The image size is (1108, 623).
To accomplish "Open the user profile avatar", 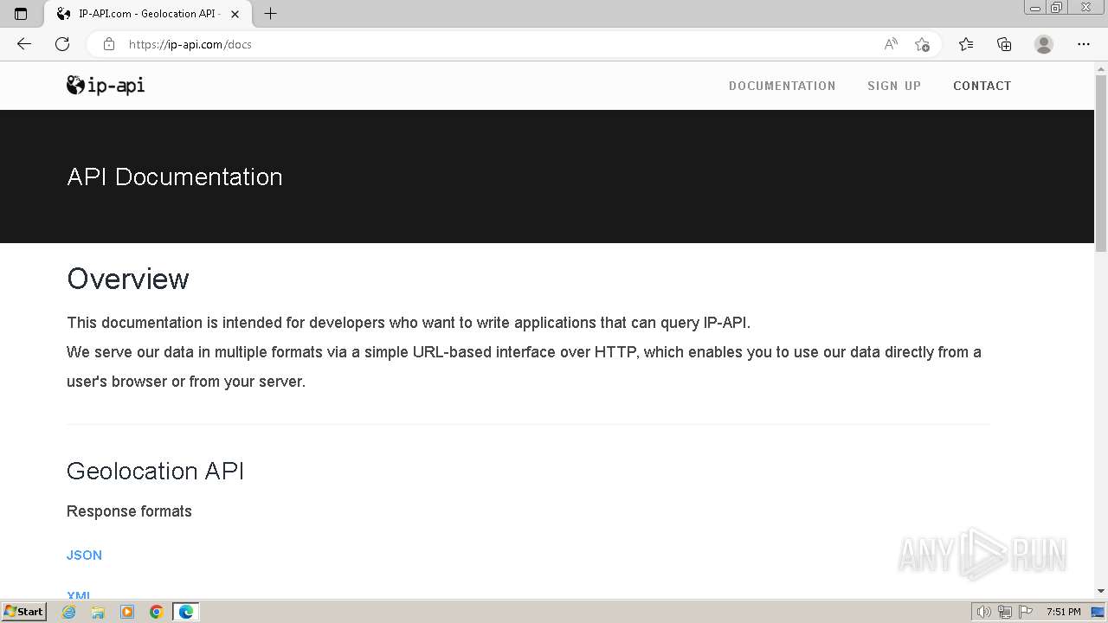I will pyautogui.click(x=1044, y=44).
